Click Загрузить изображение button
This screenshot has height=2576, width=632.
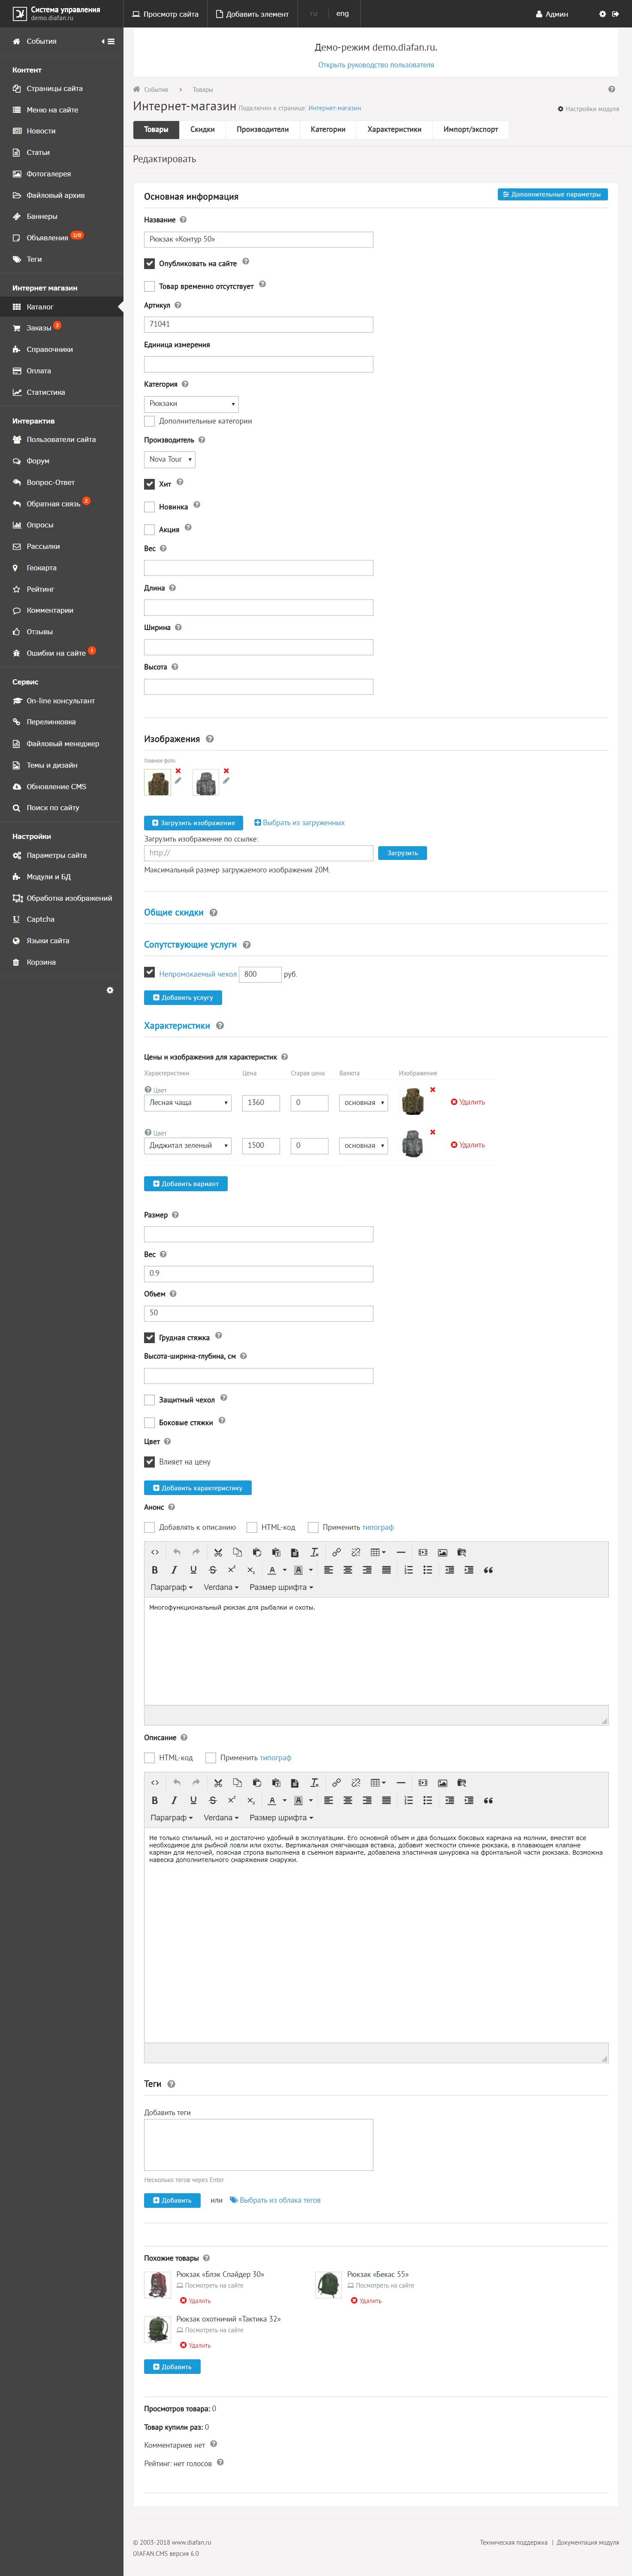pos(194,823)
